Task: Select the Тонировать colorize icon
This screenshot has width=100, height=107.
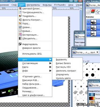Action: click(20, 16)
